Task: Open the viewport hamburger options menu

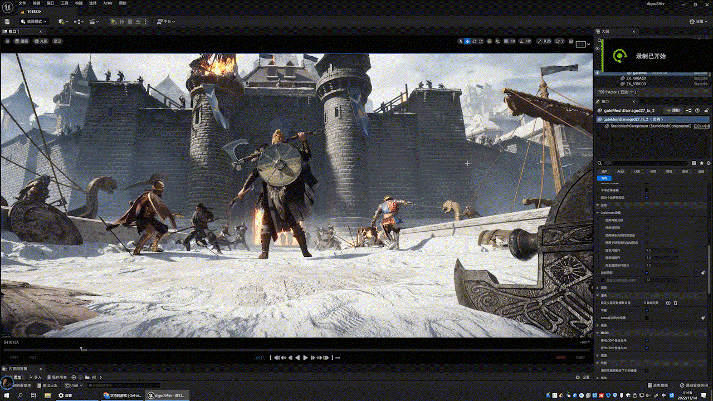Action: click(7, 41)
